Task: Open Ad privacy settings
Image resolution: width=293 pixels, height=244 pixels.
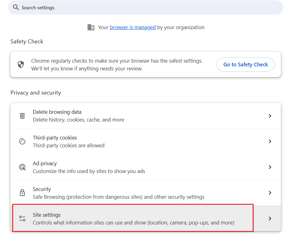Action: click(145, 167)
